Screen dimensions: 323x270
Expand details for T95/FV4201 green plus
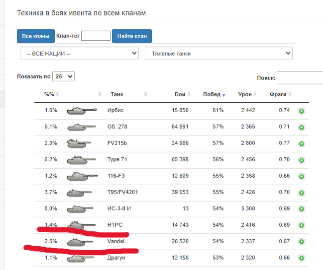coord(302,193)
